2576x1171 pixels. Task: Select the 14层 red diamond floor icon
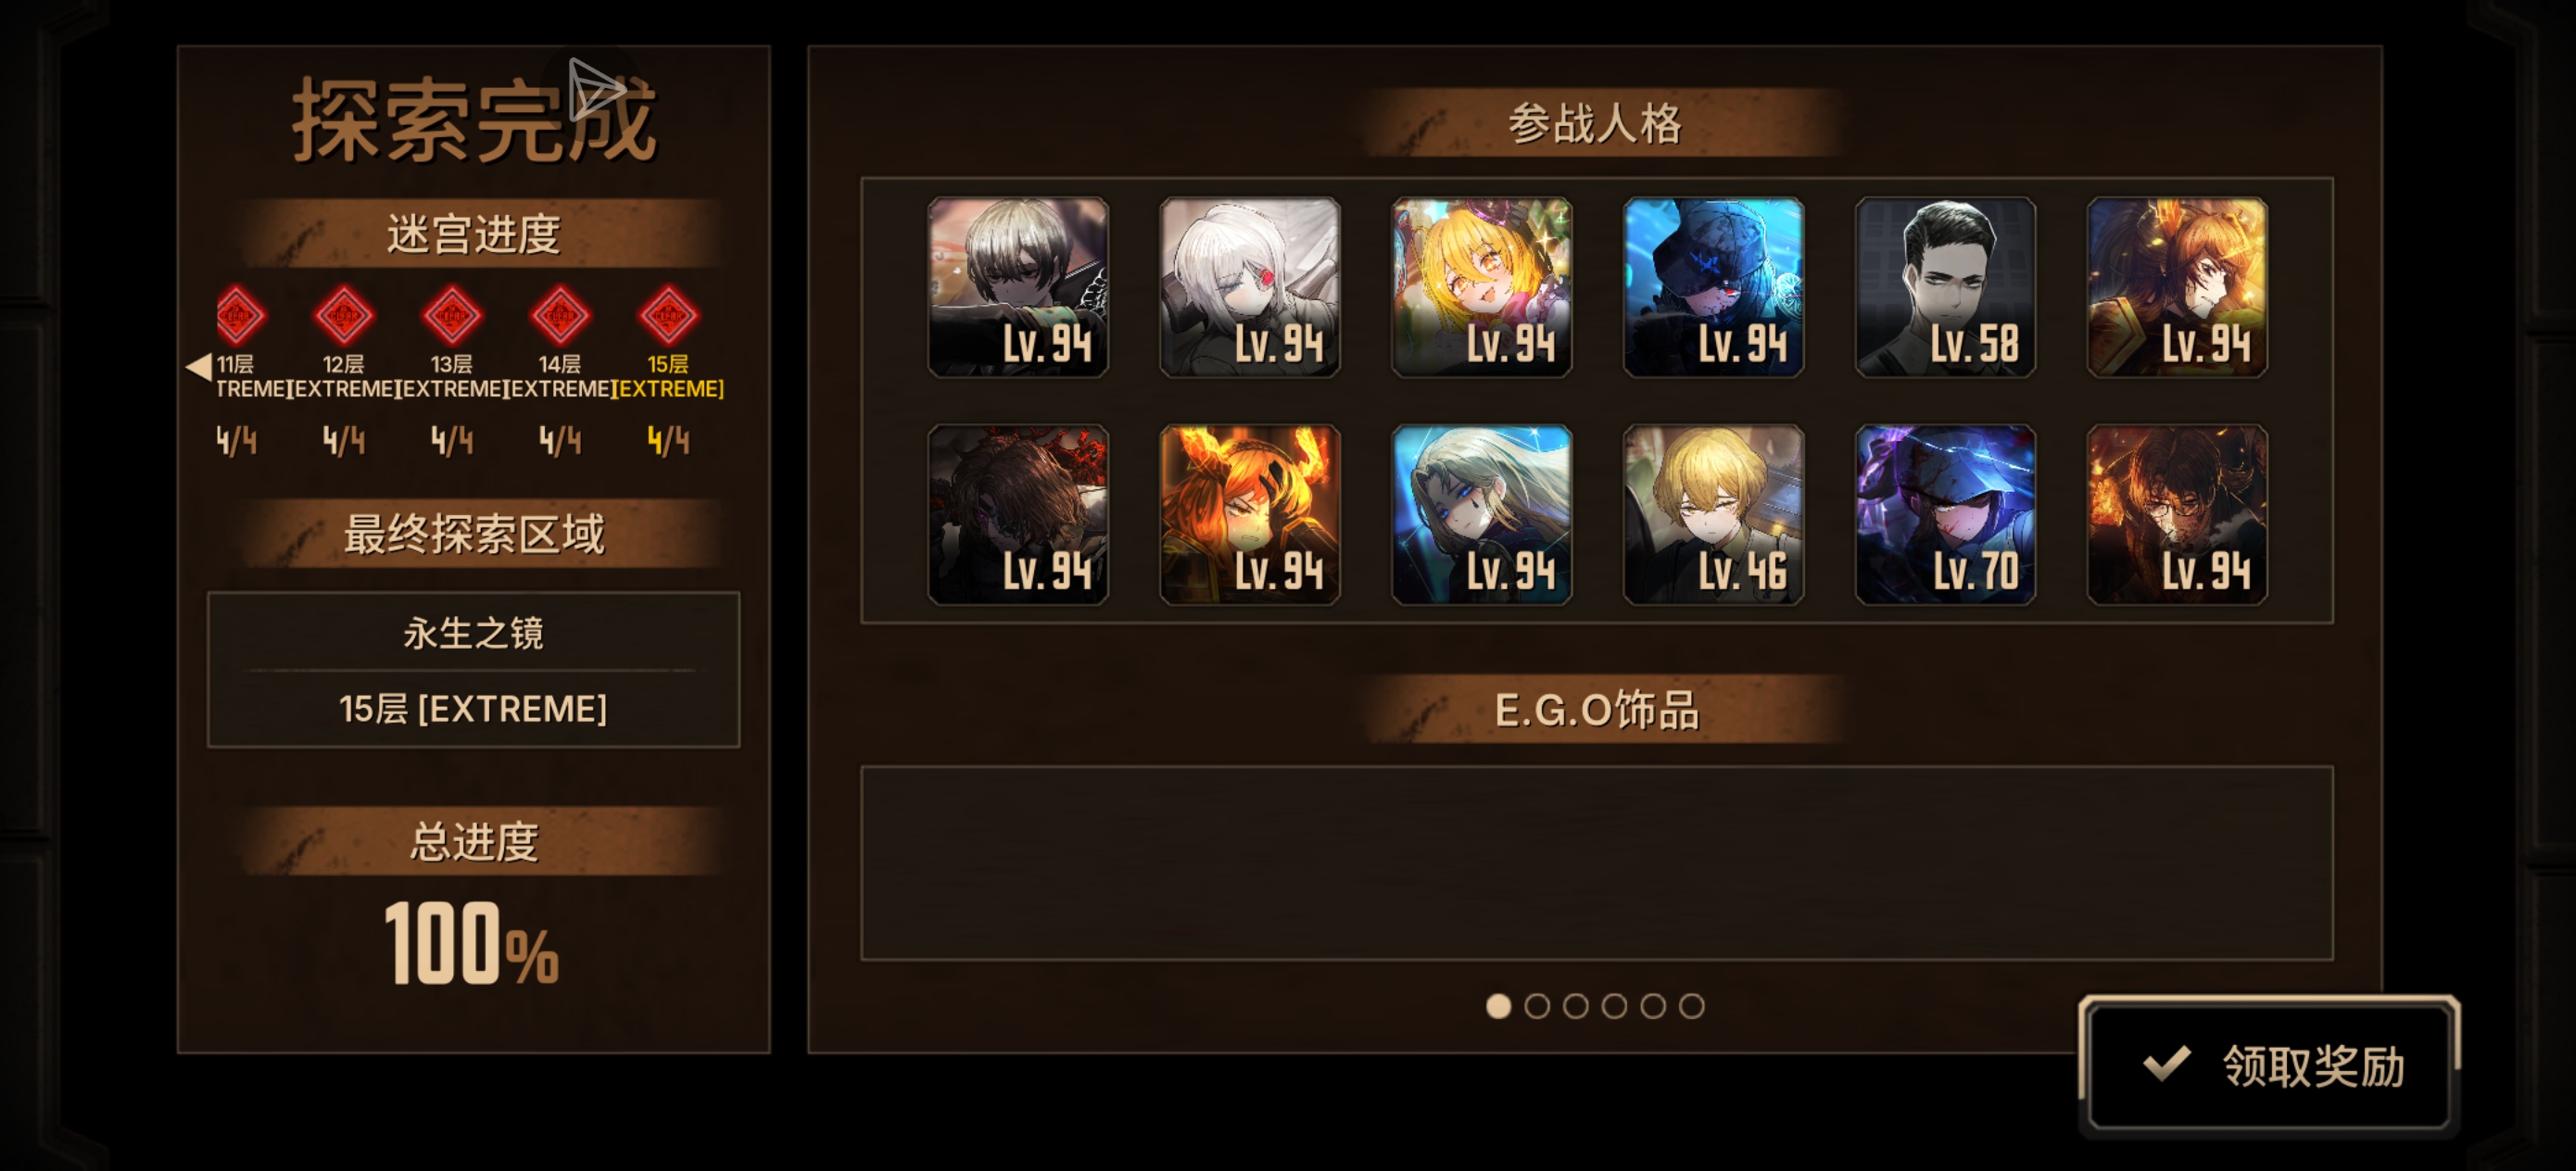click(560, 316)
